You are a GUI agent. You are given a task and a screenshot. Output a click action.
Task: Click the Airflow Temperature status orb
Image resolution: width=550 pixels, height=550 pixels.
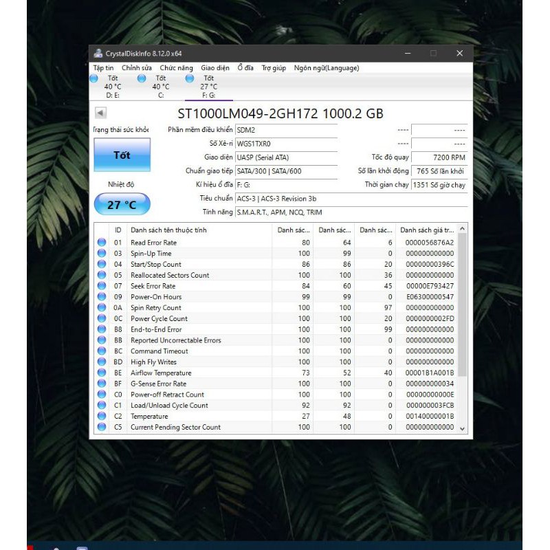pyautogui.click(x=102, y=373)
